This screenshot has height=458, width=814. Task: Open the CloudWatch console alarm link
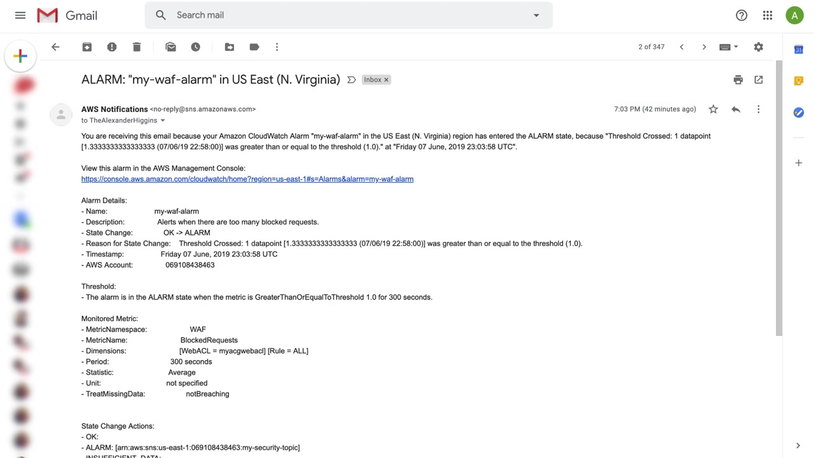pos(247,179)
